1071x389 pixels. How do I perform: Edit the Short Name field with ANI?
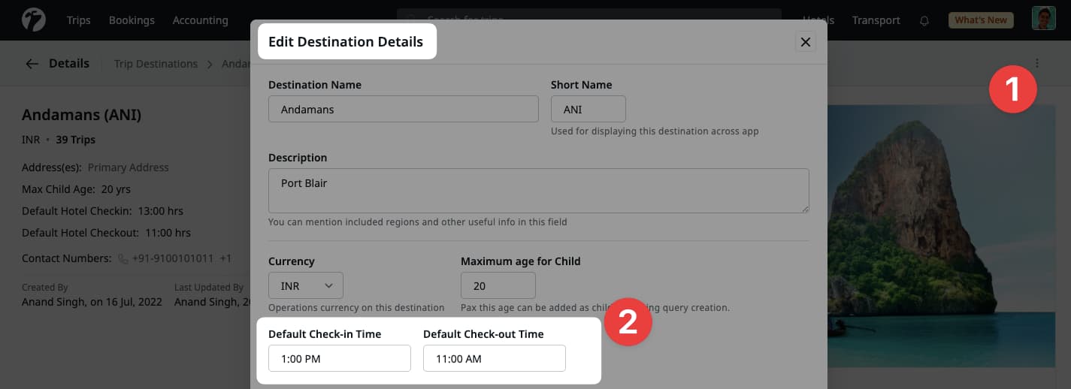tap(588, 109)
